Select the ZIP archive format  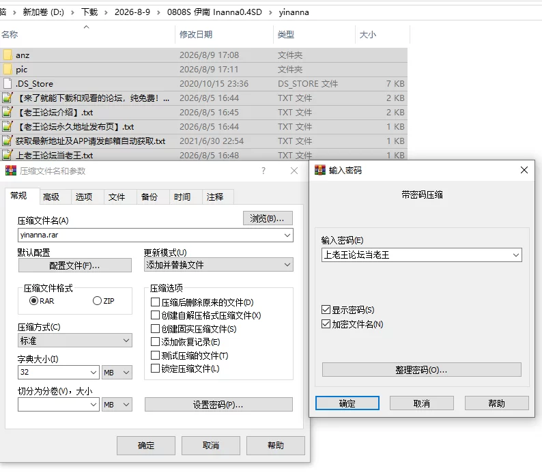[97, 301]
